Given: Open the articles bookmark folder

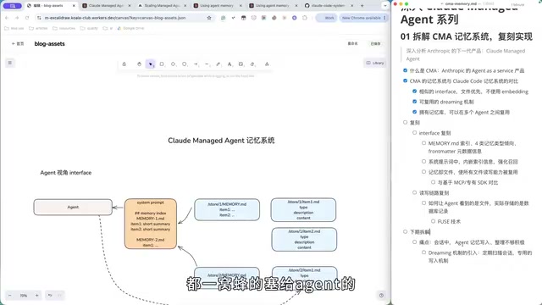Looking at the screenshot, I should [x=38, y=28].
